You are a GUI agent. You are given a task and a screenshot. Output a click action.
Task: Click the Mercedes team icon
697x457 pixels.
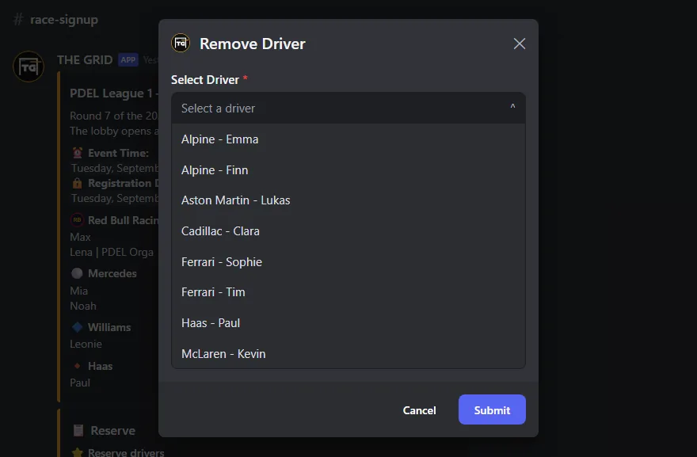click(x=77, y=273)
